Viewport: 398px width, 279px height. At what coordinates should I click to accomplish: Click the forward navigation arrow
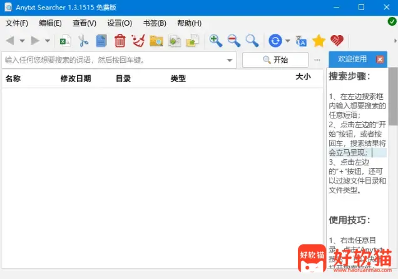(x=35, y=40)
